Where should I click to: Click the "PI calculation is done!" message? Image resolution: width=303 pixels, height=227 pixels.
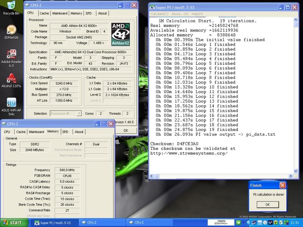point(269,194)
